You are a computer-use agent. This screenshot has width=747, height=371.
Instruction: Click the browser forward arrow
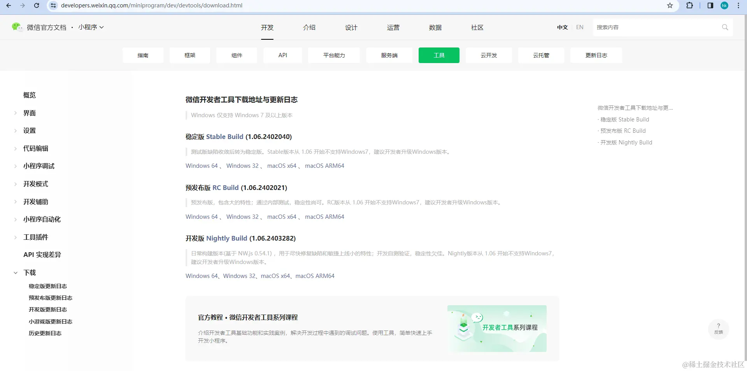click(23, 5)
